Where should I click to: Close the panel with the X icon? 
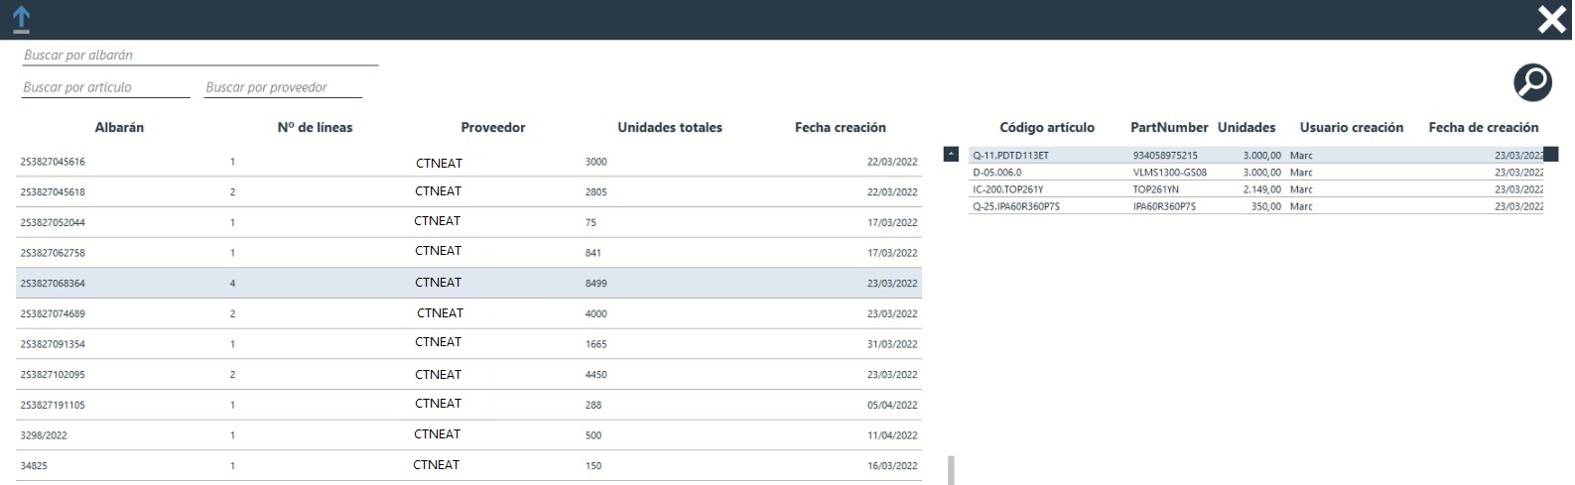pos(1551,20)
